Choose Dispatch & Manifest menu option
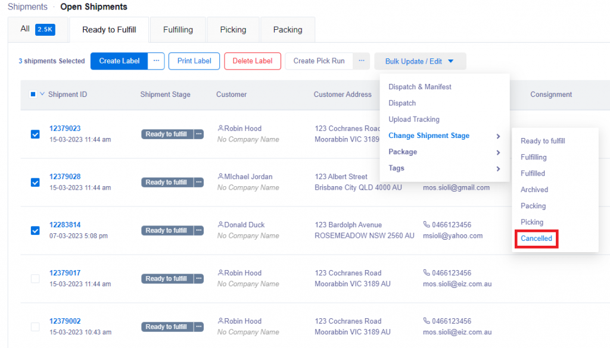The height and width of the screenshot is (348, 610). point(420,87)
